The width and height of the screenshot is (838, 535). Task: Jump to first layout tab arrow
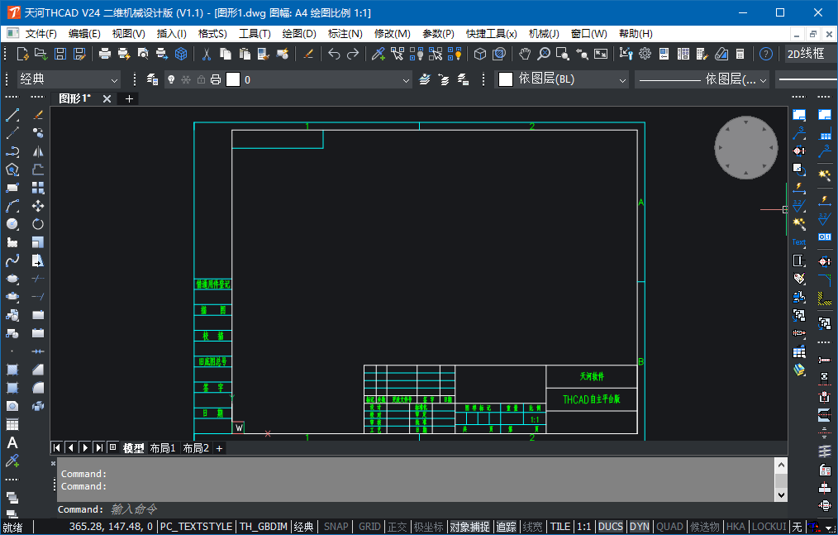click(57, 448)
